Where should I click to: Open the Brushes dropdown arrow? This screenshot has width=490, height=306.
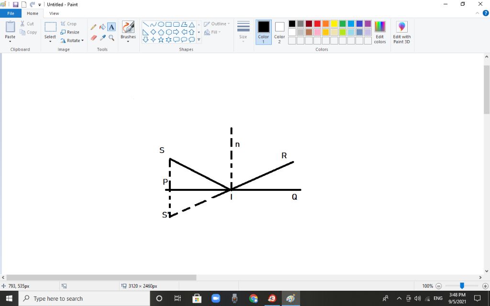pyautogui.click(x=128, y=42)
